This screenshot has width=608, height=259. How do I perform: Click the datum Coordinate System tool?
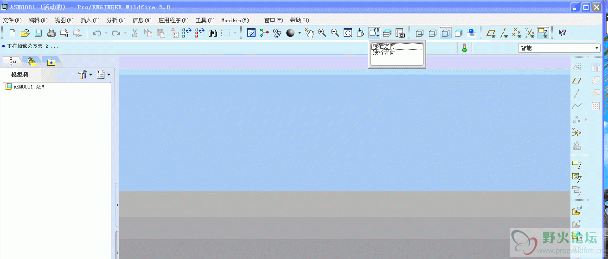(x=576, y=133)
